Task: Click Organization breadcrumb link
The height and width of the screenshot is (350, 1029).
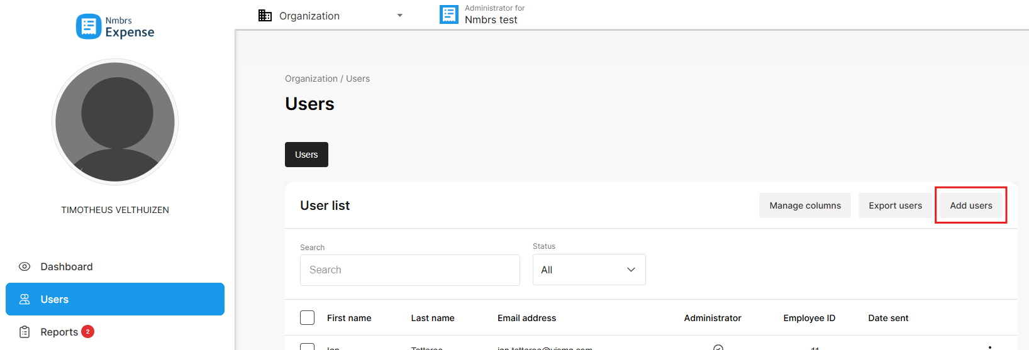Action: click(311, 79)
